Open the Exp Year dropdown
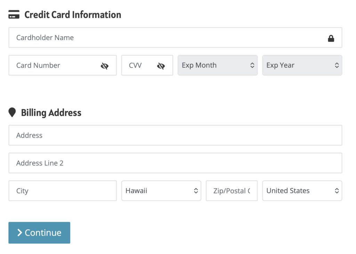Viewport: 356px width, 254px height. (302, 65)
